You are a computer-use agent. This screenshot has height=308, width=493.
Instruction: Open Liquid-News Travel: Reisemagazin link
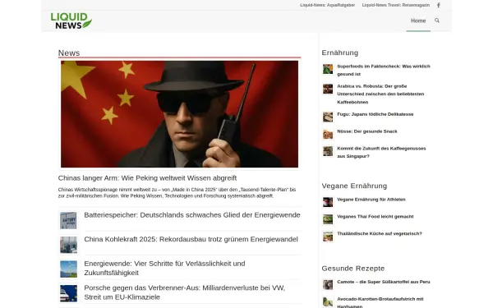click(x=395, y=5)
